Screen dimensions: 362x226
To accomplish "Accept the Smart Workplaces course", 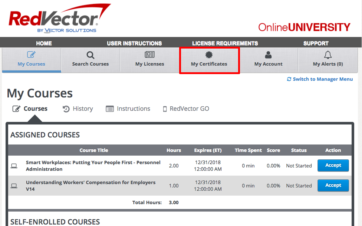I will coord(333,165).
